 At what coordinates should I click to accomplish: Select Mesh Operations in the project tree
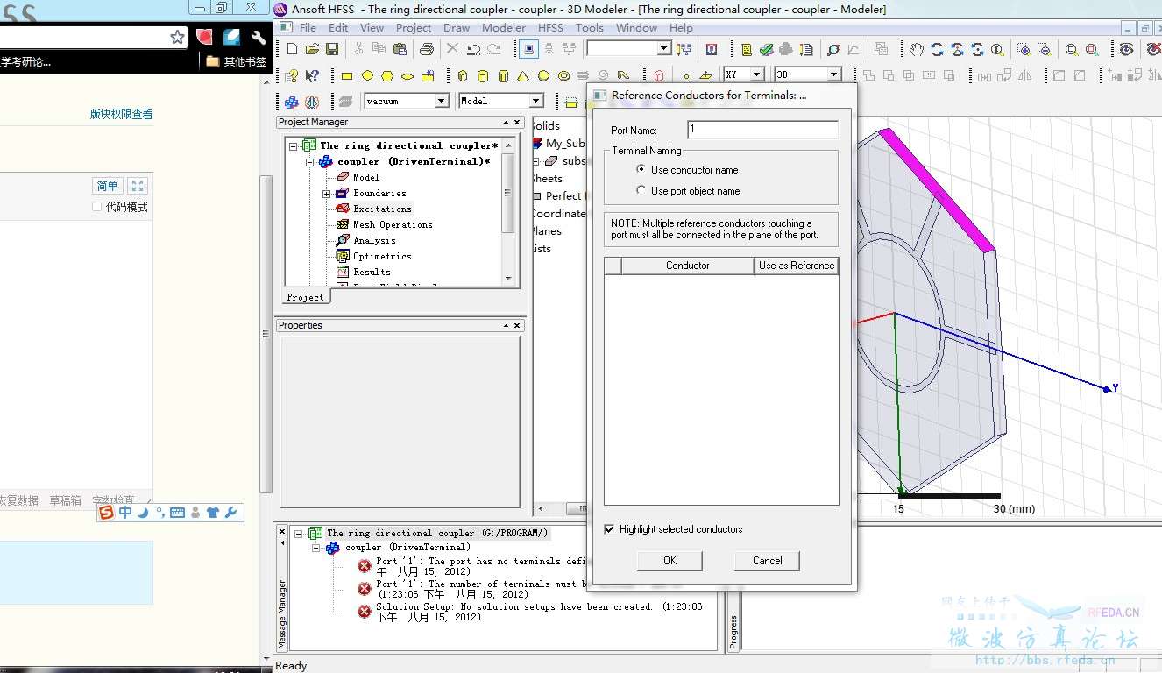(393, 224)
